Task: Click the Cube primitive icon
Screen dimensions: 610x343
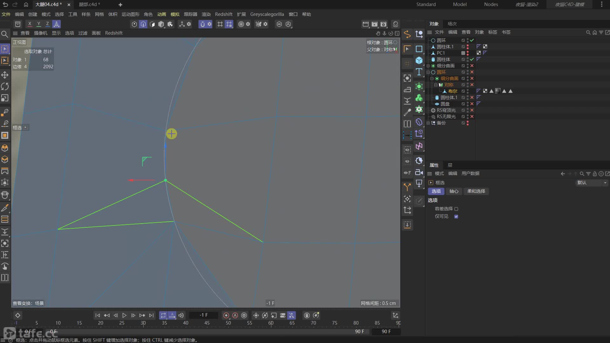Action: click(x=419, y=60)
